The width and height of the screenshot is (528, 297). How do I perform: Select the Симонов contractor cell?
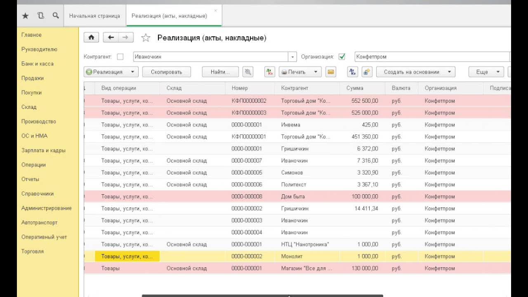point(307,172)
